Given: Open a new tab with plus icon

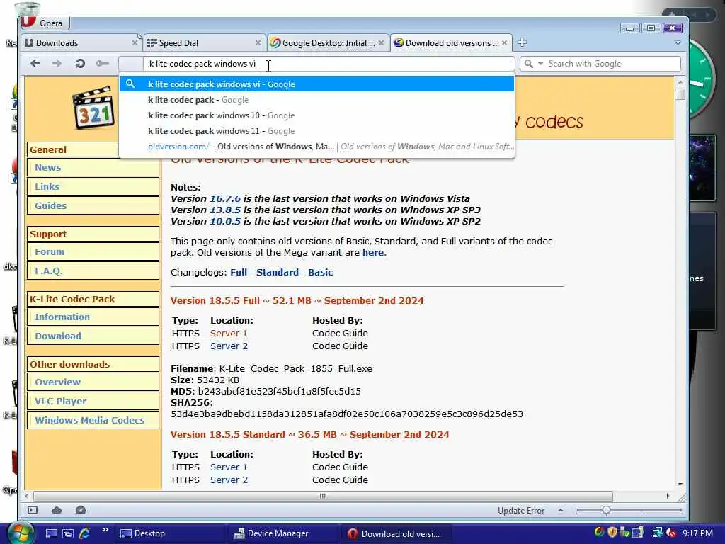Looking at the screenshot, I should coord(522,42).
